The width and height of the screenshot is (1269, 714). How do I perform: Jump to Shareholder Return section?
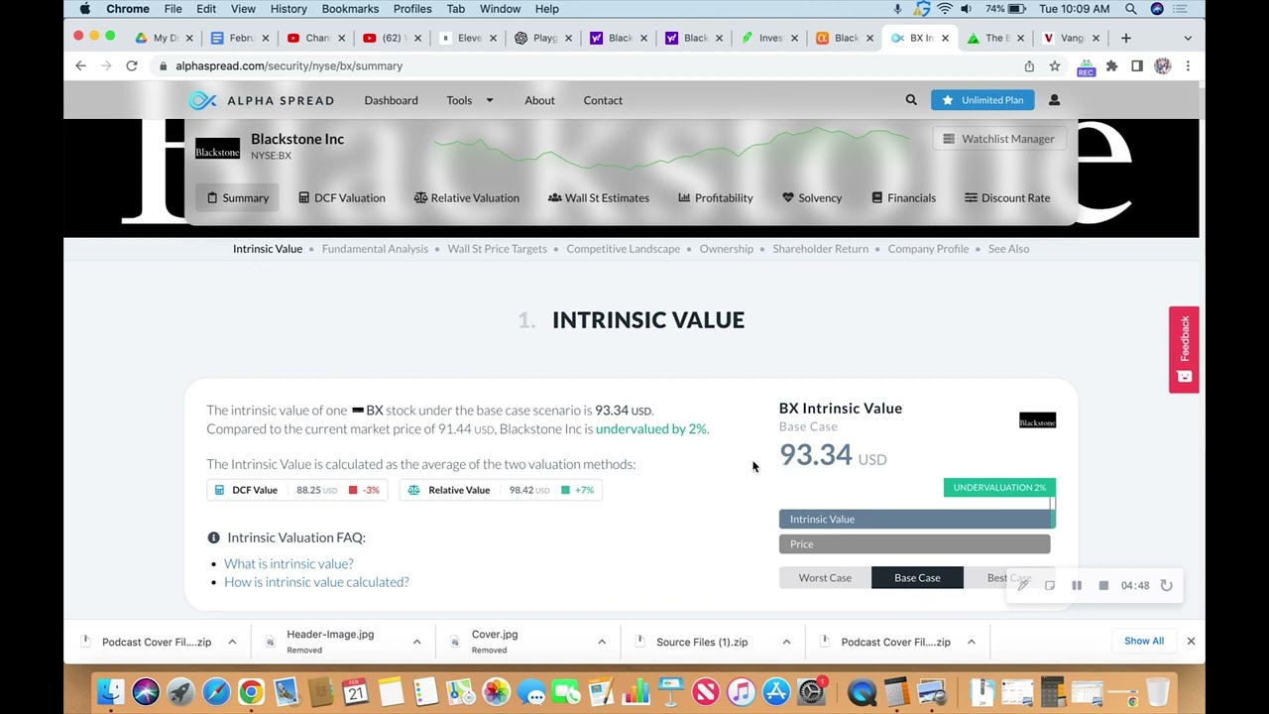click(820, 249)
